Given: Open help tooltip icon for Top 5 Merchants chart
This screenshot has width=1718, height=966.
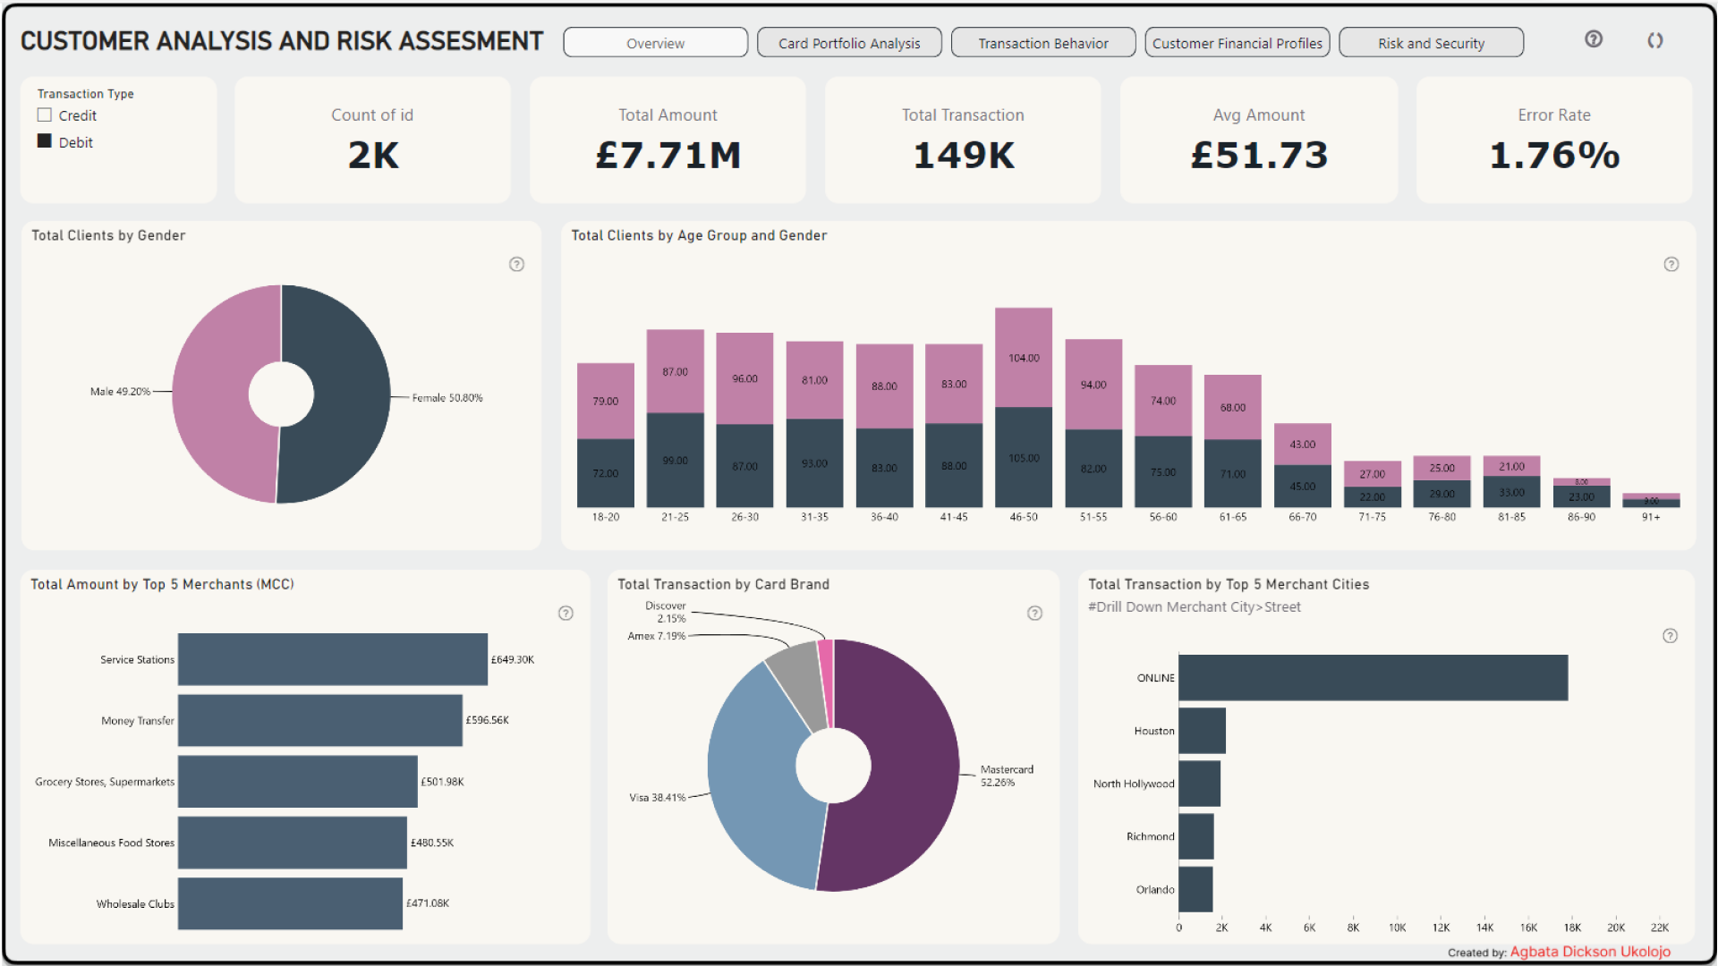Looking at the screenshot, I should pos(566,613).
